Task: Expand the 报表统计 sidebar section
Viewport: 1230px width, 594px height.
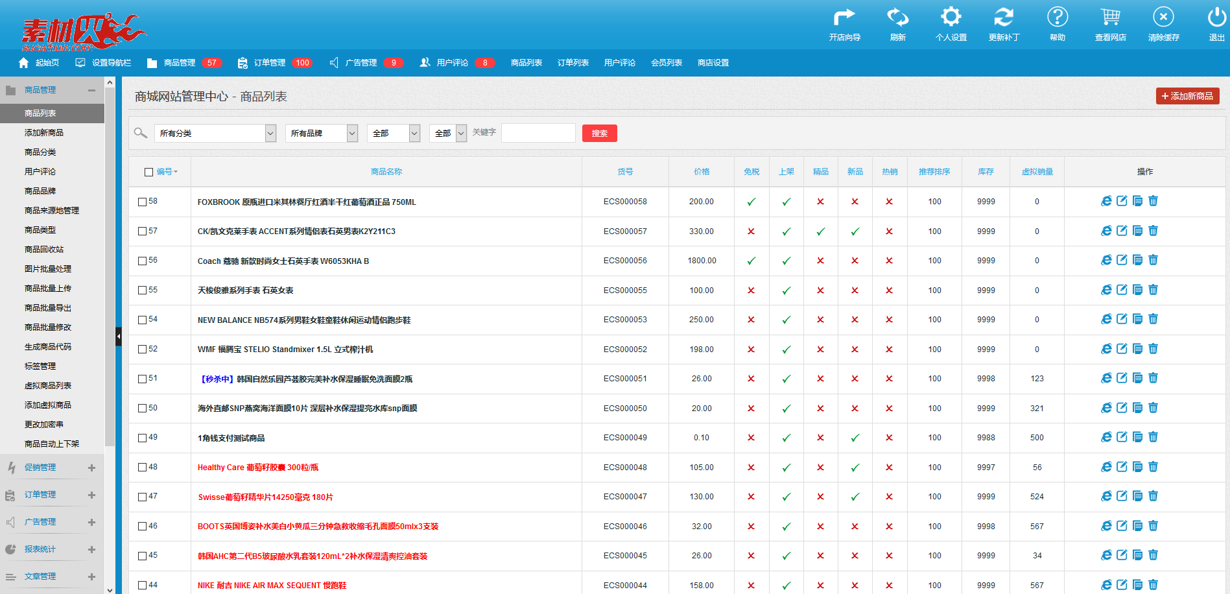Action: pyautogui.click(x=91, y=549)
